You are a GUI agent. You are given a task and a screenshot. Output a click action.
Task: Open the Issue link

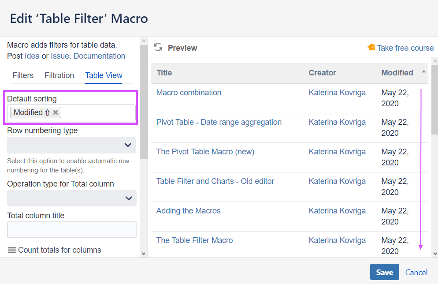pyautogui.click(x=60, y=56)
